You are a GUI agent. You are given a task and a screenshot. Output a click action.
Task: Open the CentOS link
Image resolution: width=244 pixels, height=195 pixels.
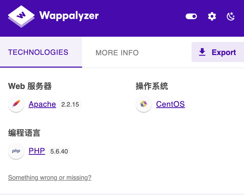[x=170, y=104]
